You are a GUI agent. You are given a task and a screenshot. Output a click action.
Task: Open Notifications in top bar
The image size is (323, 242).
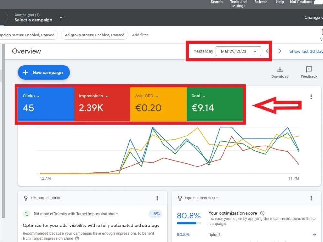[x=301, y=2]
